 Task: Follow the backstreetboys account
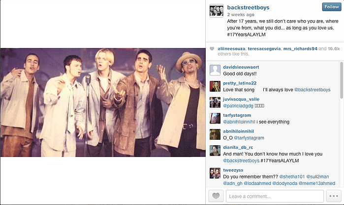(332, 7)
